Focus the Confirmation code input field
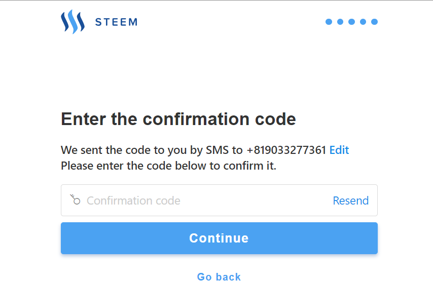This screenshot has height=281, width=433. tap(219, 200)
